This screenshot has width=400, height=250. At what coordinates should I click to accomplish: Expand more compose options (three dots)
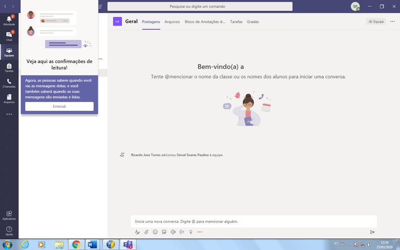199,232
